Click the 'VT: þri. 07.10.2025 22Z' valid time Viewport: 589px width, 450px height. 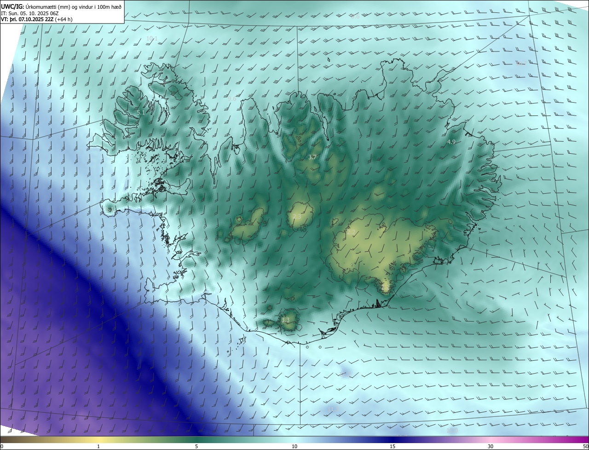[x=27, y=19]
